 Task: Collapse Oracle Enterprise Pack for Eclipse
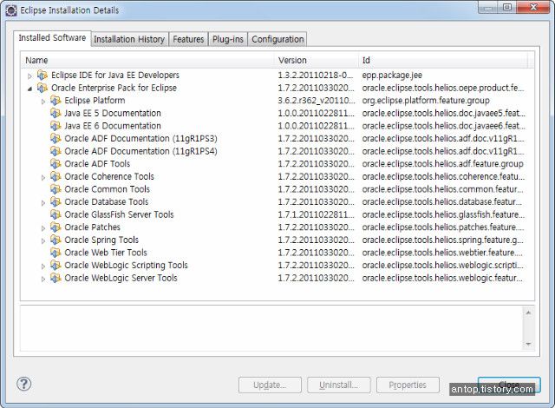29,89
